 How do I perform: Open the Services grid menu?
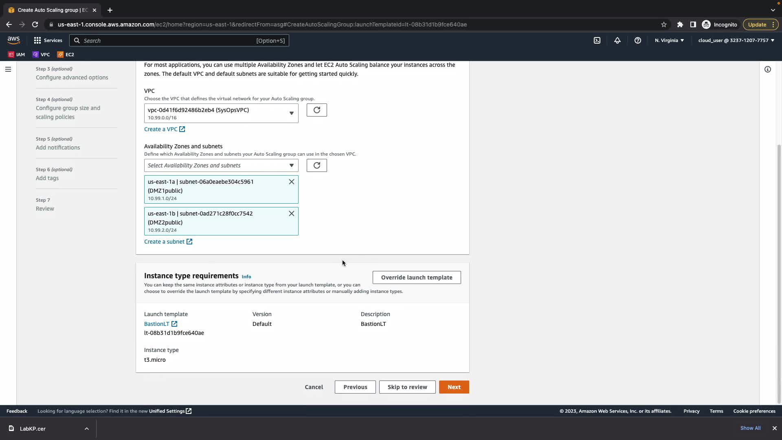coord(48,40)
